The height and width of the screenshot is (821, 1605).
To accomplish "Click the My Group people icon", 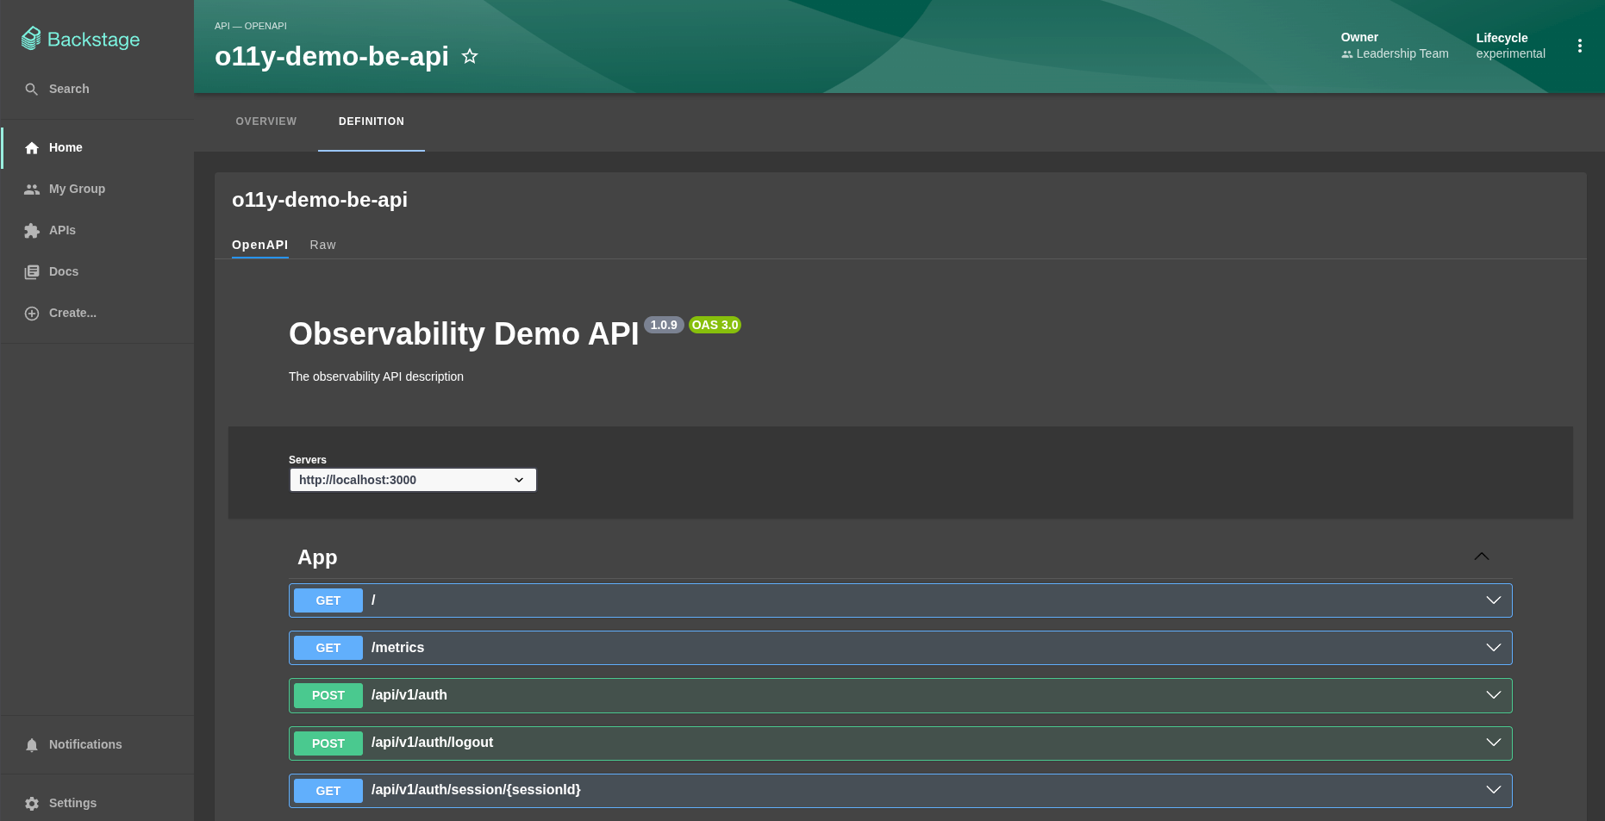I will pyautogui.click(x=32, y=189).
